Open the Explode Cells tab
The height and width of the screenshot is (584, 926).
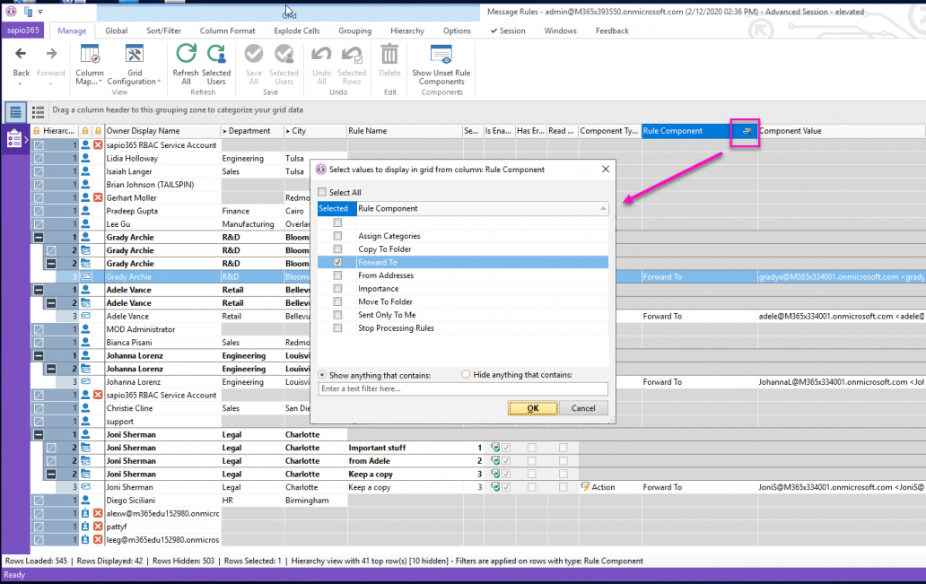pyautogui.click(x=296, y=31)
